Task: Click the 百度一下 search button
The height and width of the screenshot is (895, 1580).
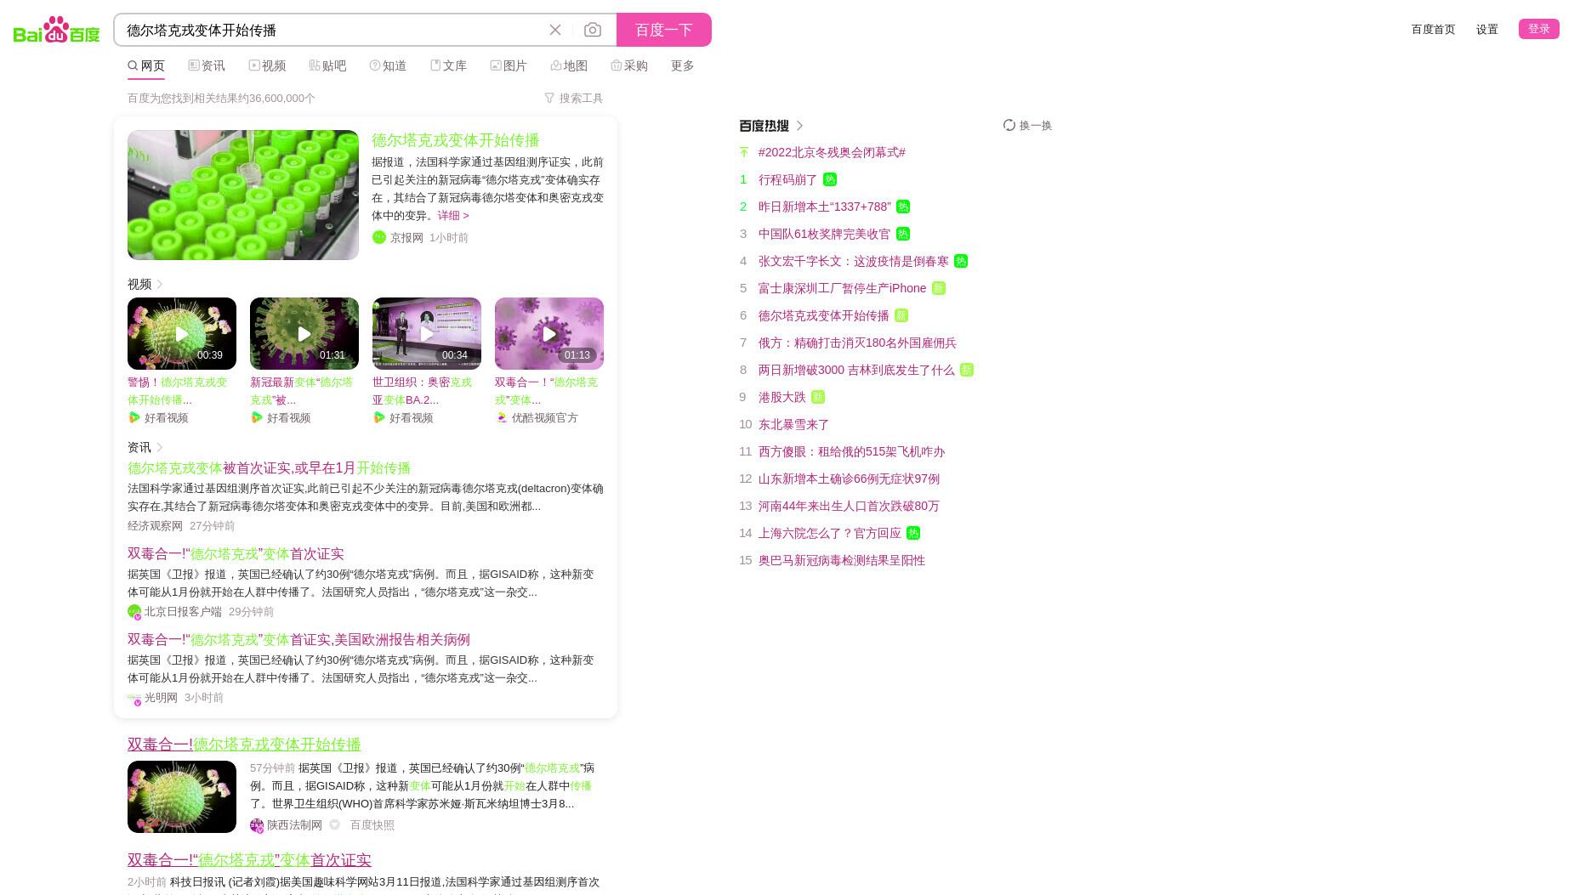Action: (x=664, y=30)
